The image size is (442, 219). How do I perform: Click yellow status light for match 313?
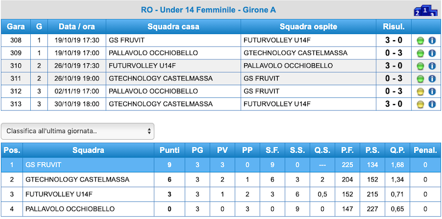(x=421, y=105)
